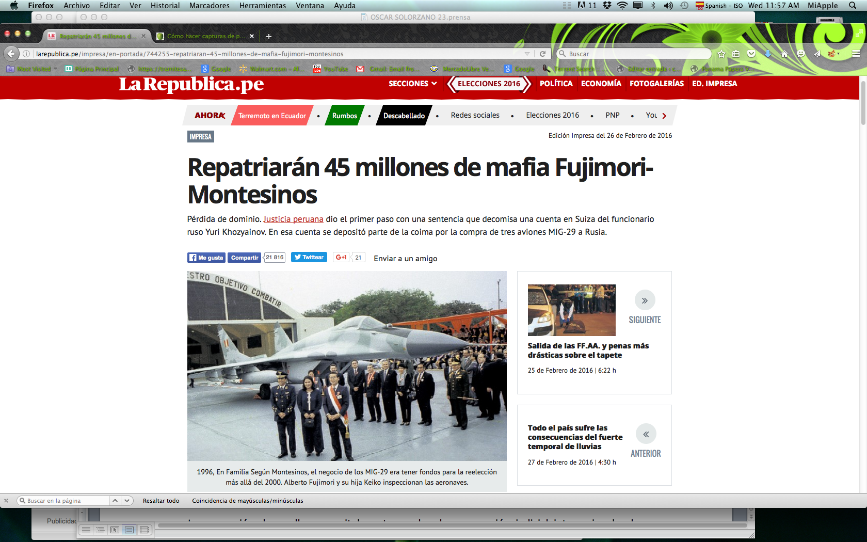
Task: Reload the page with the refresh icon
Action: 542,54
